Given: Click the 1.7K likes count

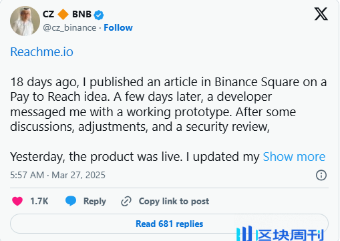Looking at the screenshot, I should click(x=39, y=201).
